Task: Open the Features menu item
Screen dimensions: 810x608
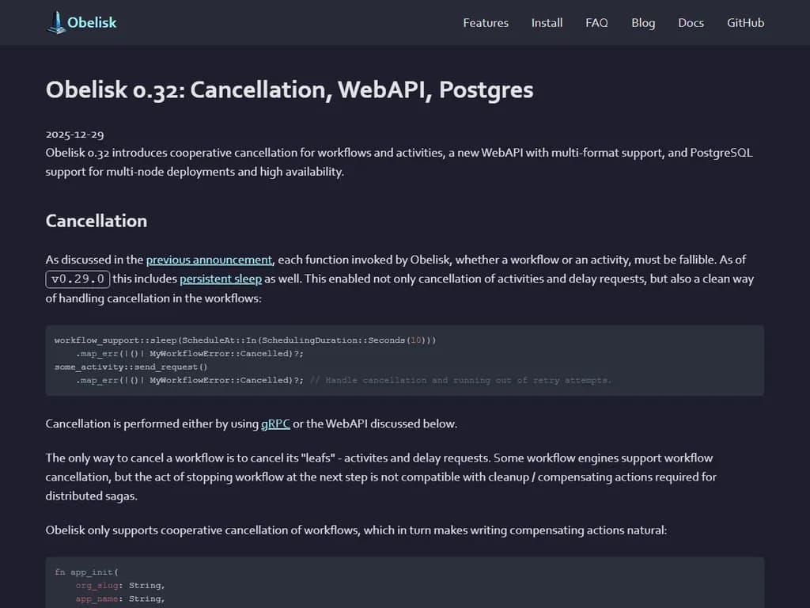Action: point(486,23)
